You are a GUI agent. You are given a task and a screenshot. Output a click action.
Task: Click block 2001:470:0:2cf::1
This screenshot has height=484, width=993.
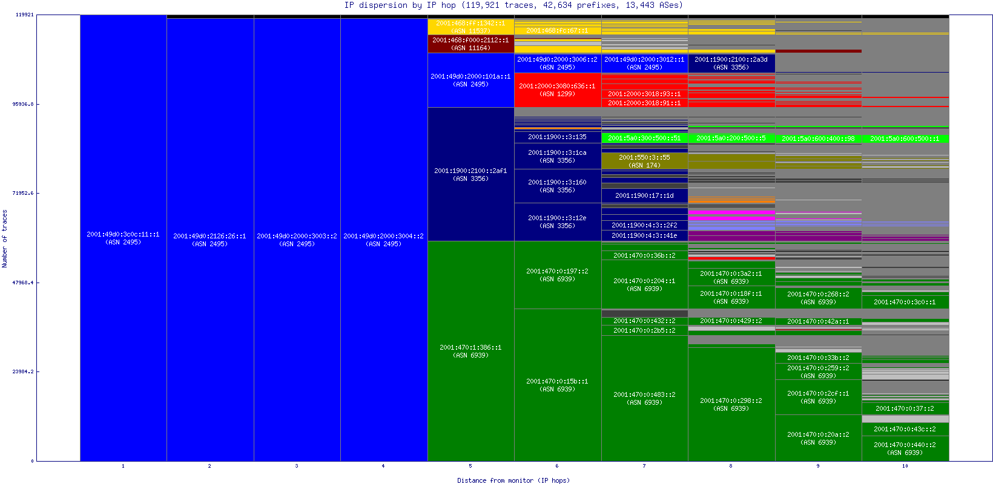pos(819,397)
